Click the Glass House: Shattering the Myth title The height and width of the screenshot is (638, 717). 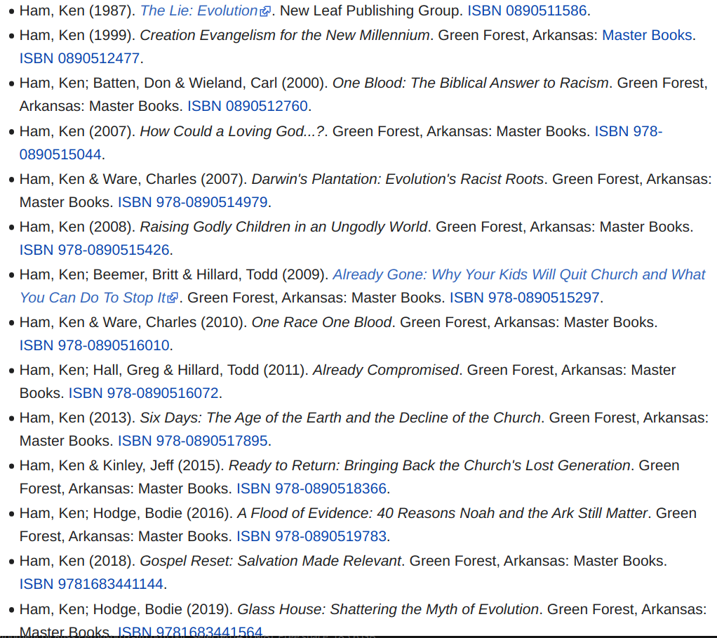click(x=388, y=610)
